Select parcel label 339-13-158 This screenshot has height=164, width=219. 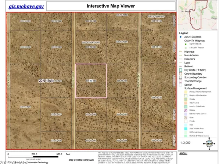[157, 47]
